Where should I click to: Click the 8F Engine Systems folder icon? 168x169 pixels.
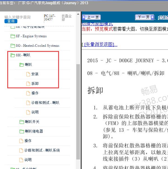pos(13,36)
